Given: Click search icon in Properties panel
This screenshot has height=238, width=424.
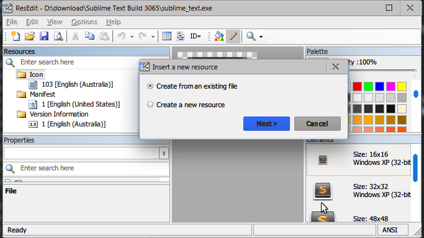Looking at the screenshot, I should pos(11,169).
